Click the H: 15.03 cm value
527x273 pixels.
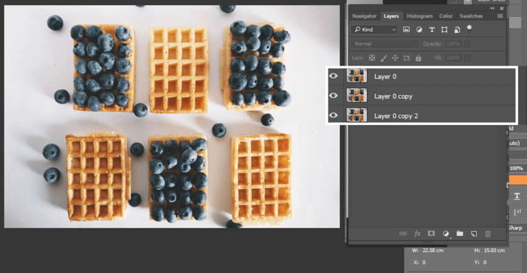tap(494, 251)
